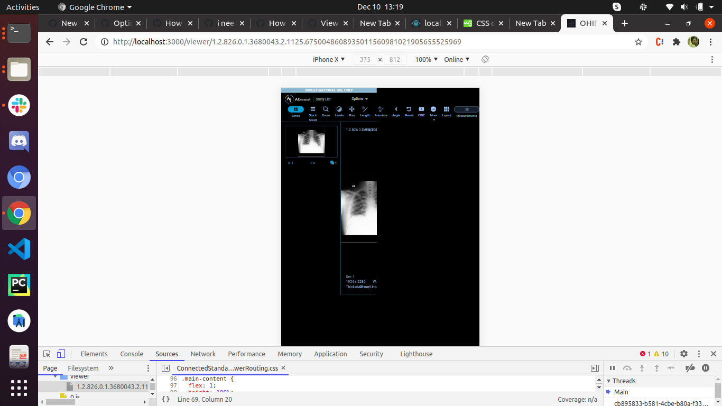The height and width of the screenshot is (406, 722).
Task: Open the chest X-ray series thumbnail
Action: click(x=311, y=141)
